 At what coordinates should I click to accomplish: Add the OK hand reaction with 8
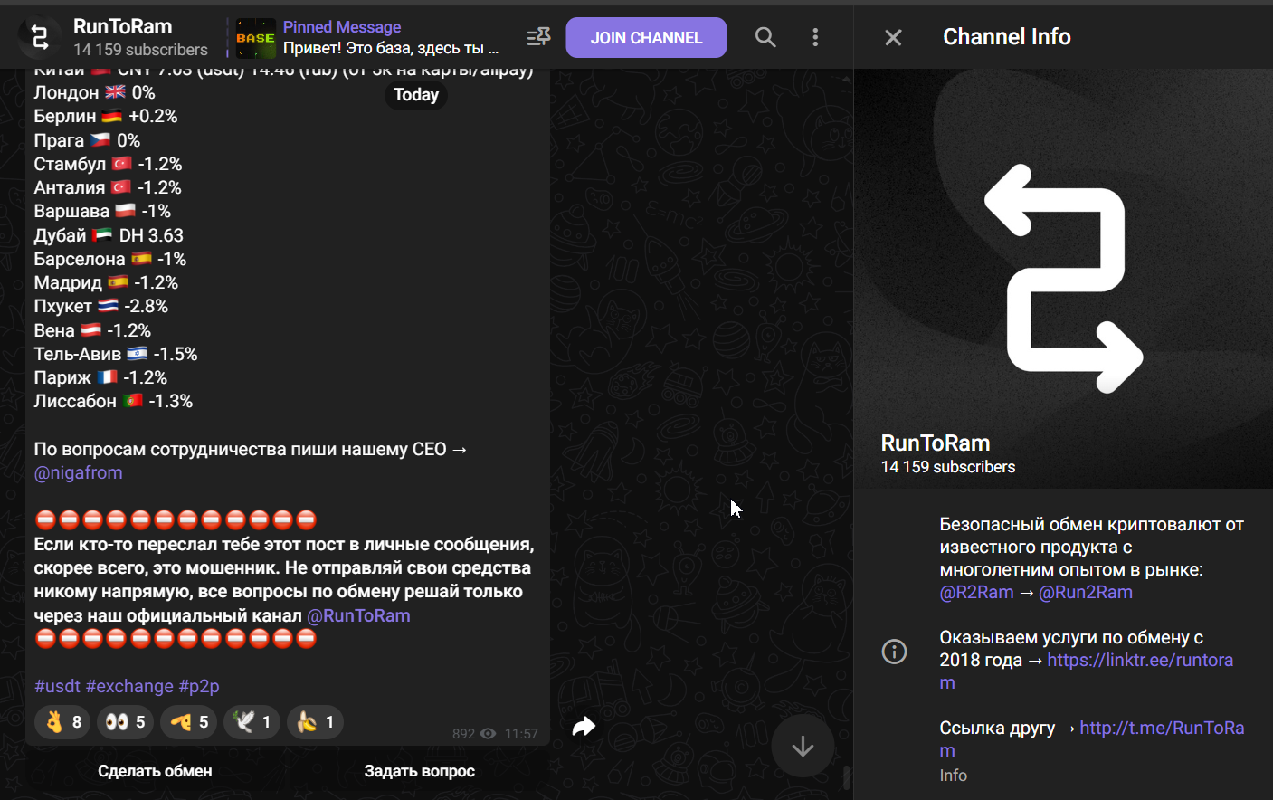coord(62,722)
